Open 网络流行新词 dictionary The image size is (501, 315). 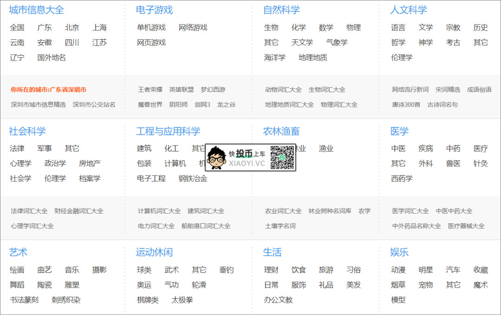pyautogui.click(x=410, y=90)
